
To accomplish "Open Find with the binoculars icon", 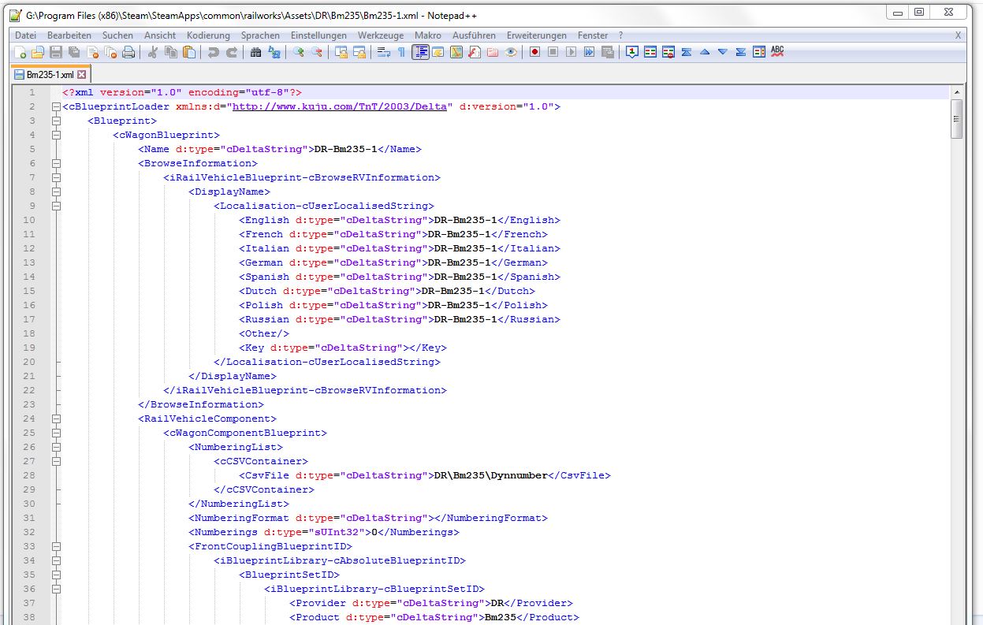I will [255, 53].
